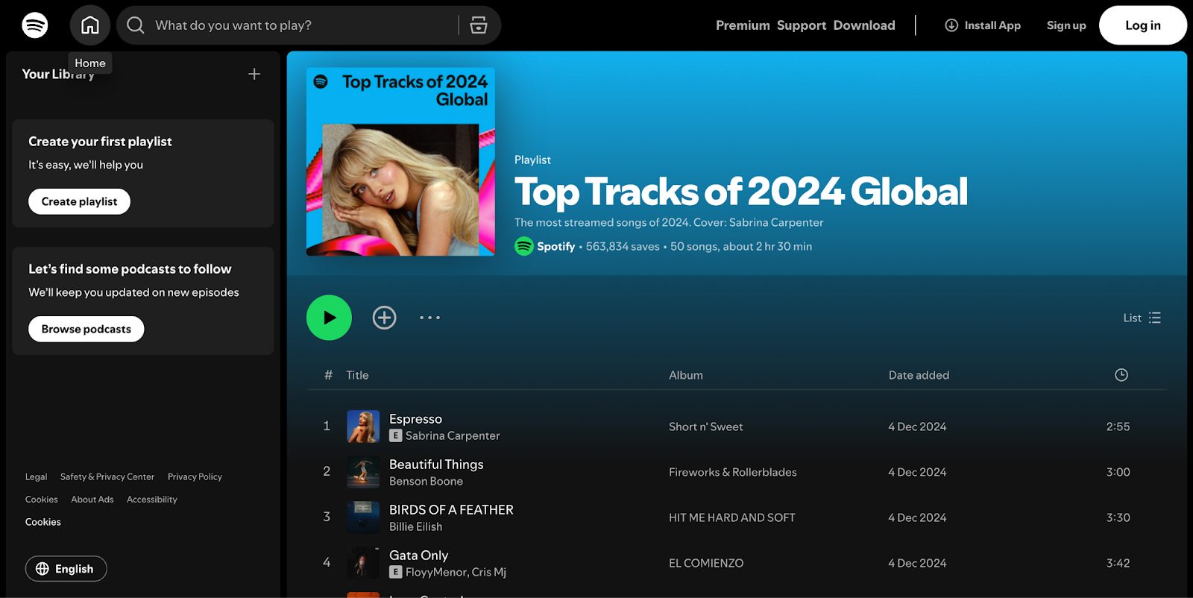Screen dimensions: 1193x598
Task: Open Beautiful Things song title
Action: coord(436,465)
